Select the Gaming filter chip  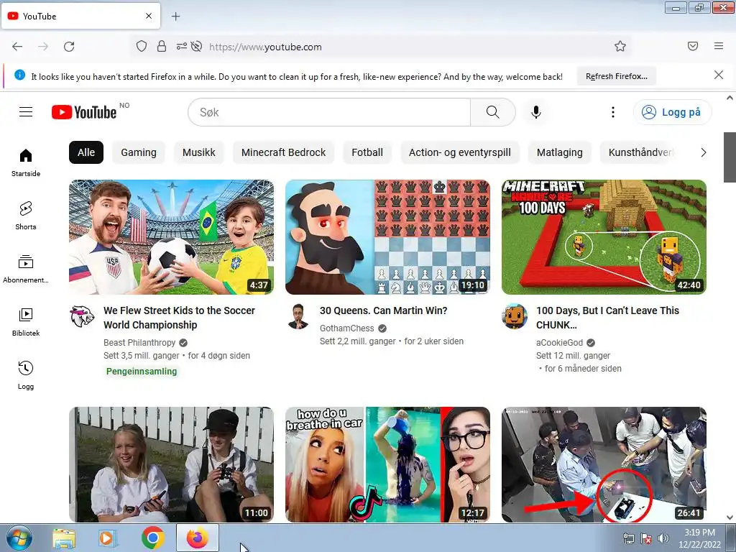[x=139, y=152]
